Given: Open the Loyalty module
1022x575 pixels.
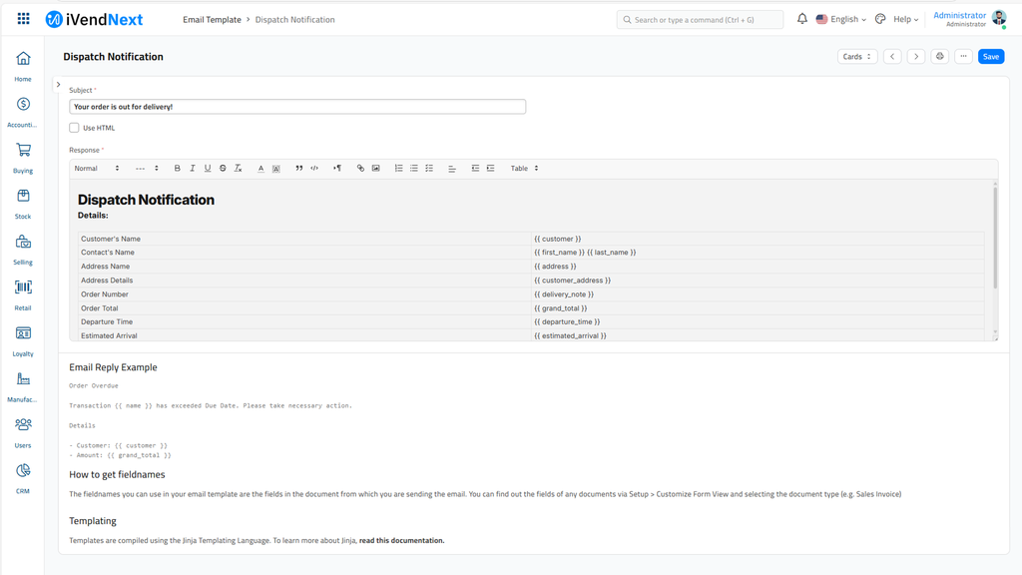Looking at the screenshot, I should (x=23, y=341).
